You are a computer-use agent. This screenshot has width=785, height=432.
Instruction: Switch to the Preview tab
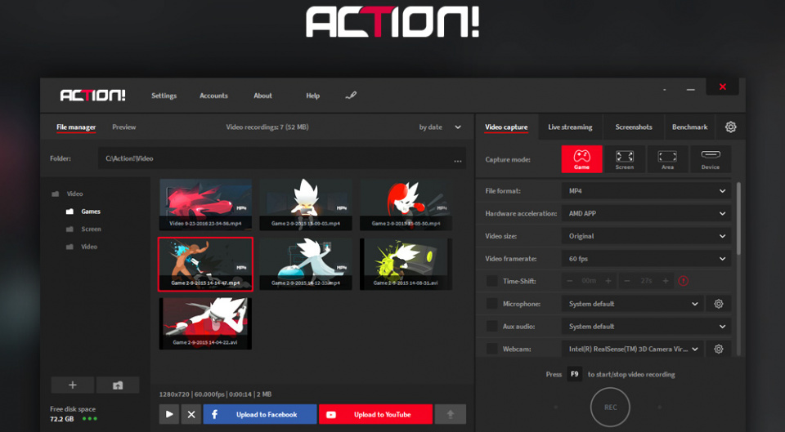click(x=123, y=127)
